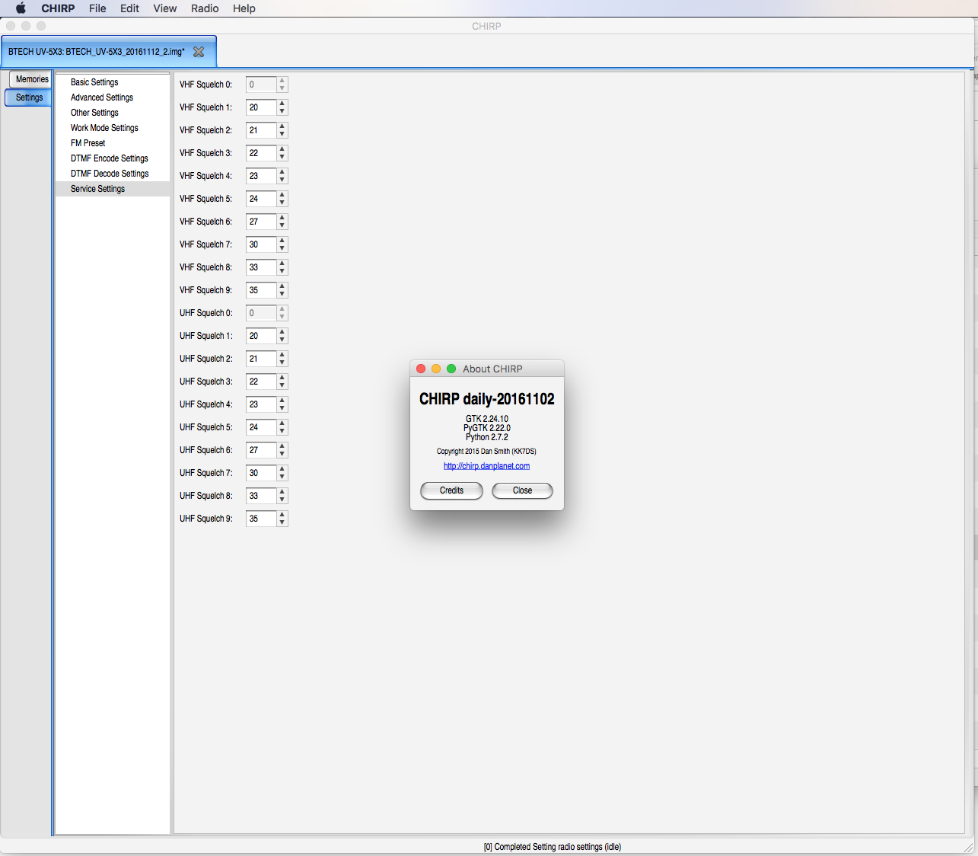Click the VHF Squelch 5 value field

pos(261,199)
